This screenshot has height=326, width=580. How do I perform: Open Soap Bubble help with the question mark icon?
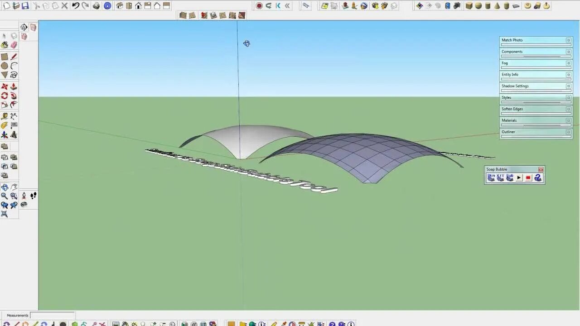[538, 177]
